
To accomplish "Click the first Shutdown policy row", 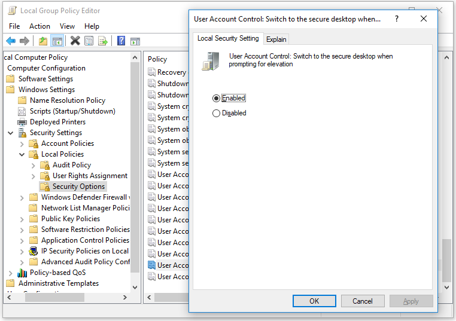I will click(x=168, y=84).
